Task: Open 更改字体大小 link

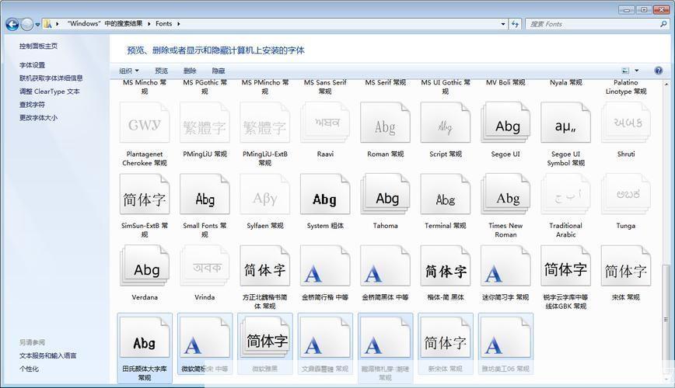Action: pyautogui.click(x=38, y=118)
